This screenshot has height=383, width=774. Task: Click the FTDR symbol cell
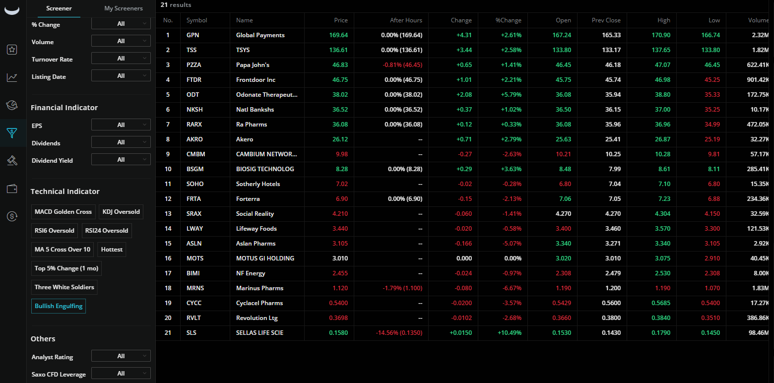[x=194, y=80]
